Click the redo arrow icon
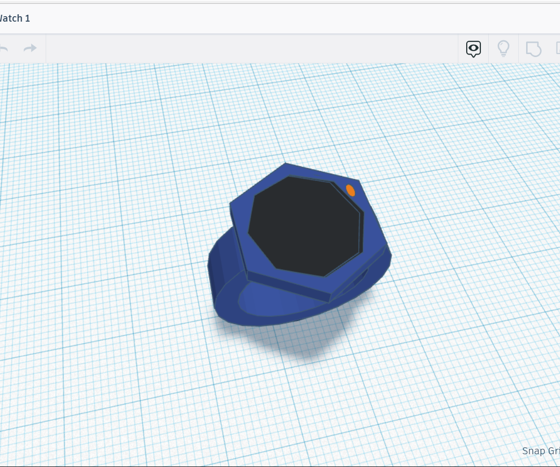This screenshot has height=467, width=560. [x=30, y=48]
